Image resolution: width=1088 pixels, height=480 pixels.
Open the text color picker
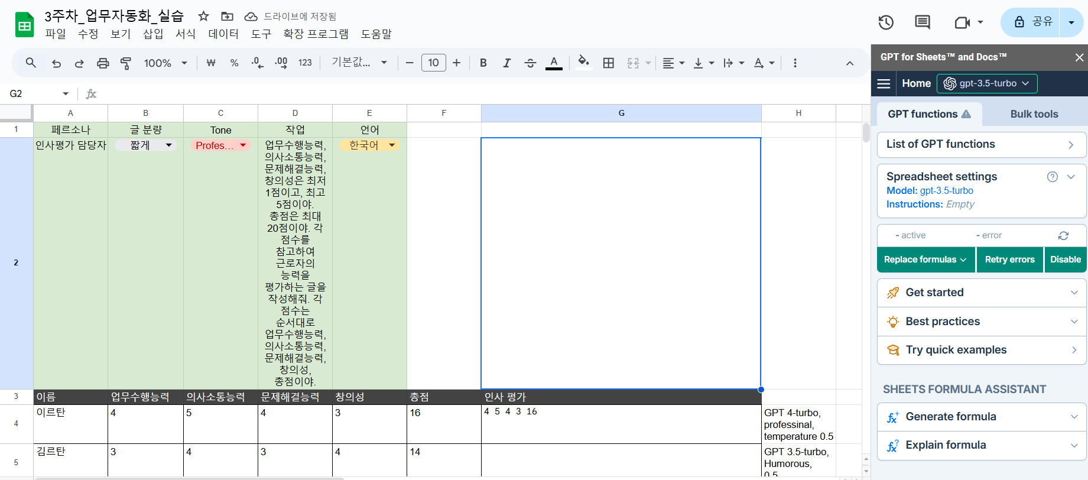pos(554,63)
